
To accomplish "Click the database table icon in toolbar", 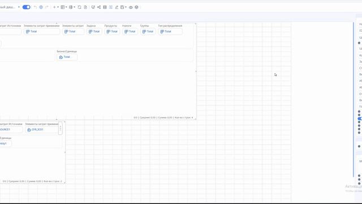I will pyautogui.click(x=105, y=7).
